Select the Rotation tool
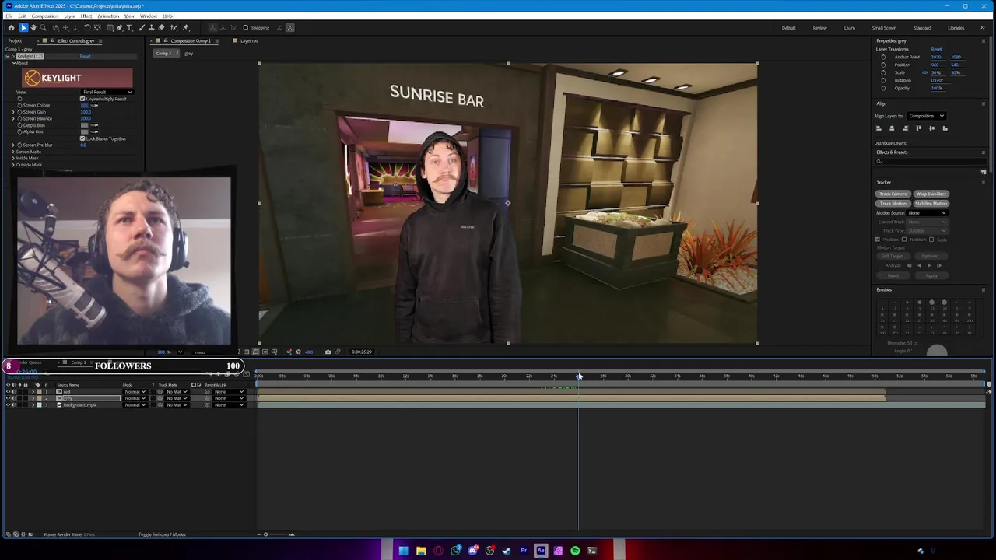Image resolution: width=996 pixels, height=560 pixels. tap(87, 28)
